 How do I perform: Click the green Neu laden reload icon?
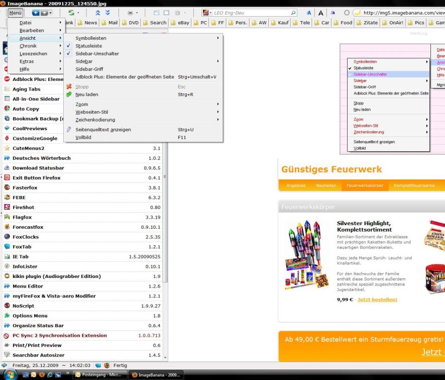pyautogui.click(x=69, y=94)
